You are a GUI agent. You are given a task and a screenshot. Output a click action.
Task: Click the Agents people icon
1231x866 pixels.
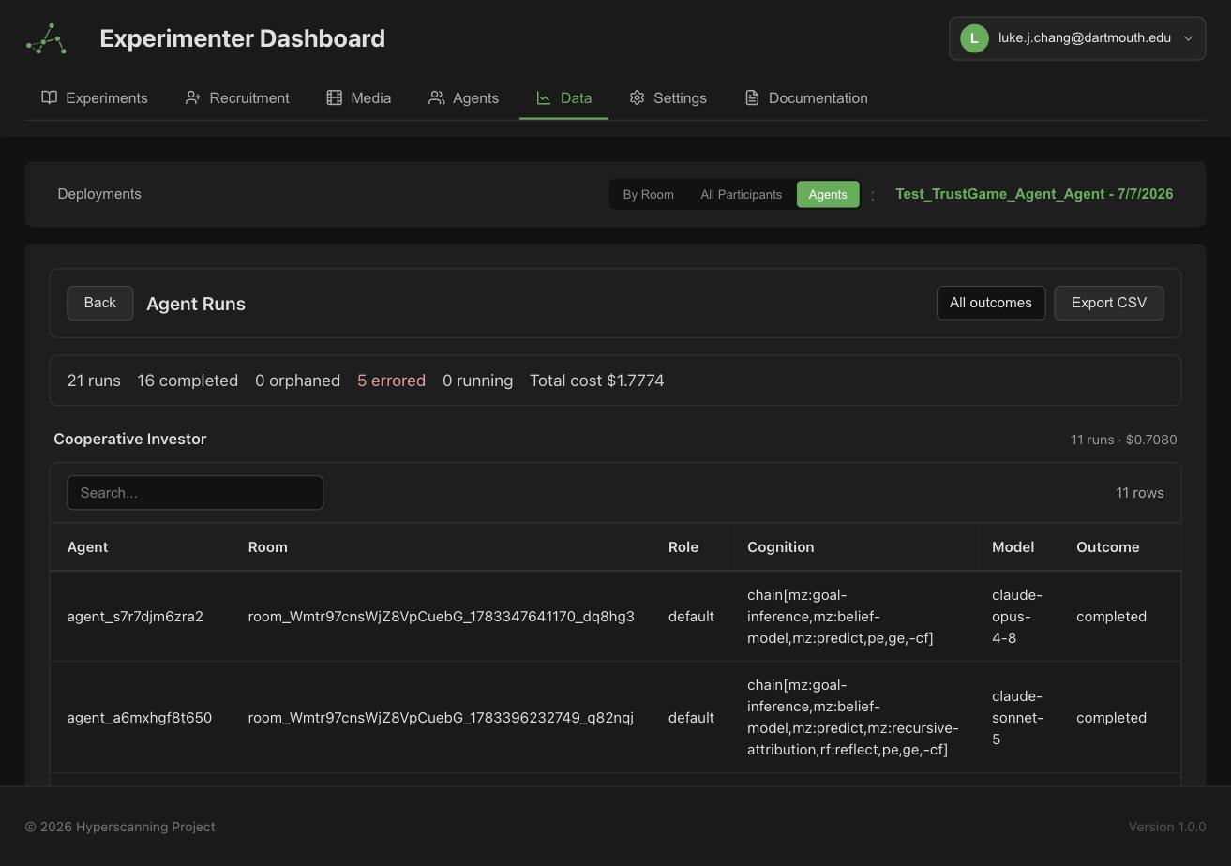point(436,97)
